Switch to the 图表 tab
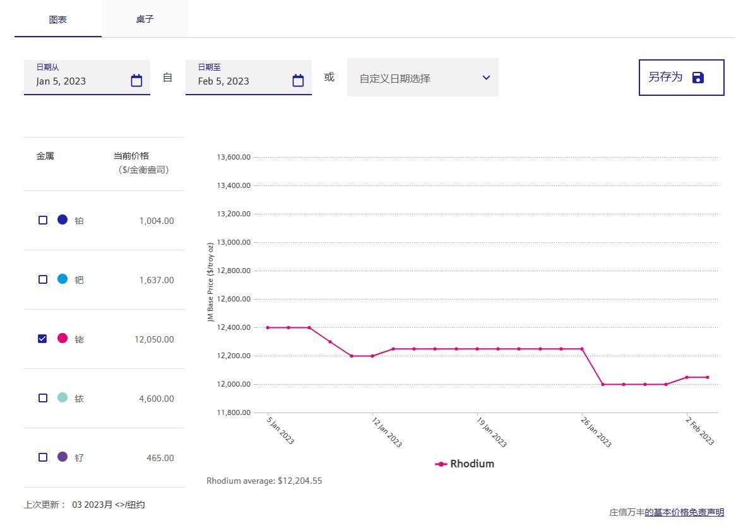Viewport: 736px width, 526px height. (58, 20)
